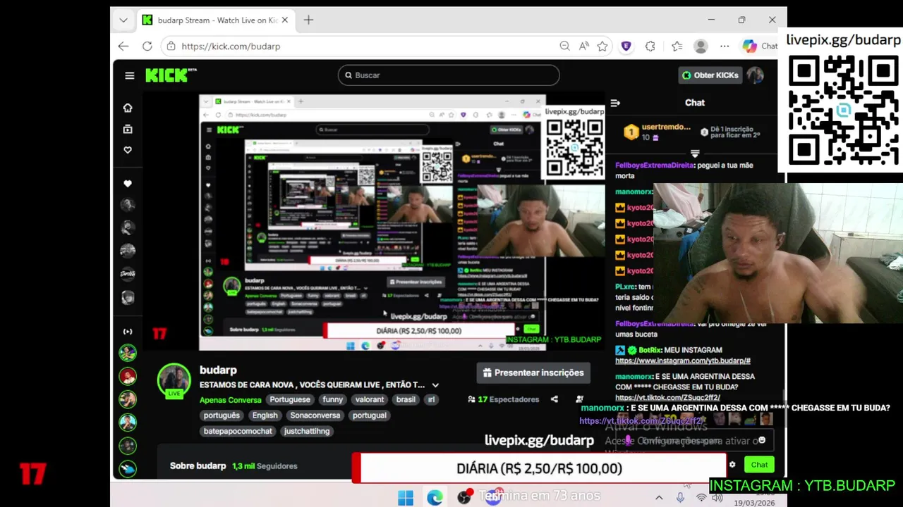Viewport: 903px width, 507px height.
Task: Click the chat message input box
Action: 695,441
